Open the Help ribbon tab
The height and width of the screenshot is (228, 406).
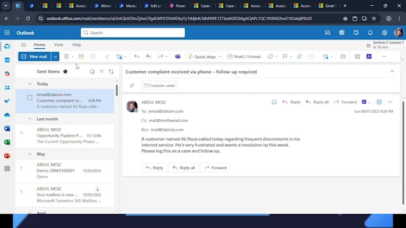point(76,45)
